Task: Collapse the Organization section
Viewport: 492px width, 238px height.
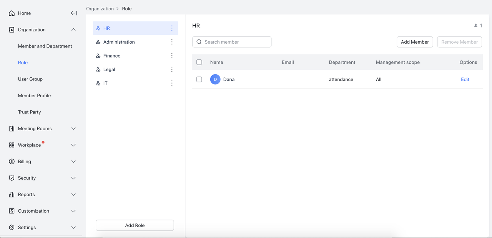Action: pyautogui.click(x=73, y=30)
